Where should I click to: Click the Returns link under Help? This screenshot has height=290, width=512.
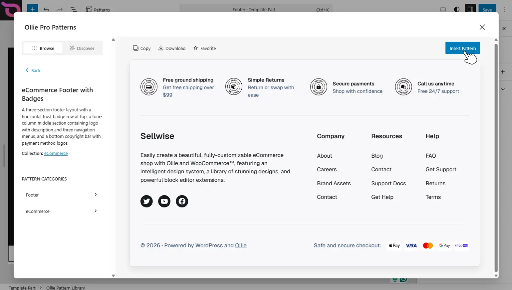[436, 183]
